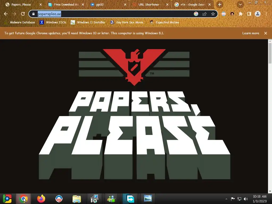Click the scrollbar down arrow
Screen dimensions: 272x204
coord(270,191)
